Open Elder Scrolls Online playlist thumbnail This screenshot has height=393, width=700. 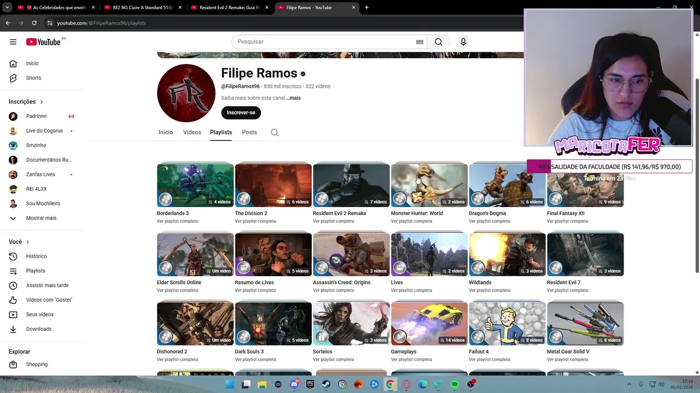click(195, 254)
